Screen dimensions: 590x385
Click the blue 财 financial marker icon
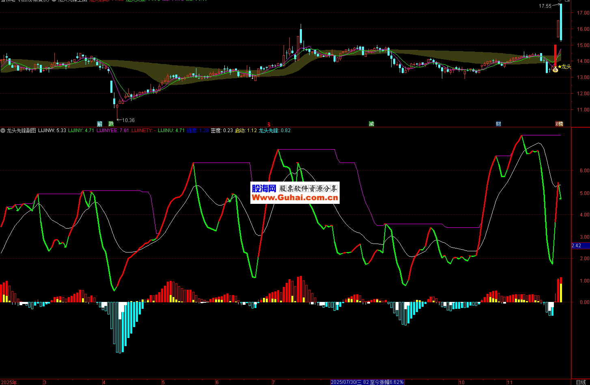[x=498, y=124]
